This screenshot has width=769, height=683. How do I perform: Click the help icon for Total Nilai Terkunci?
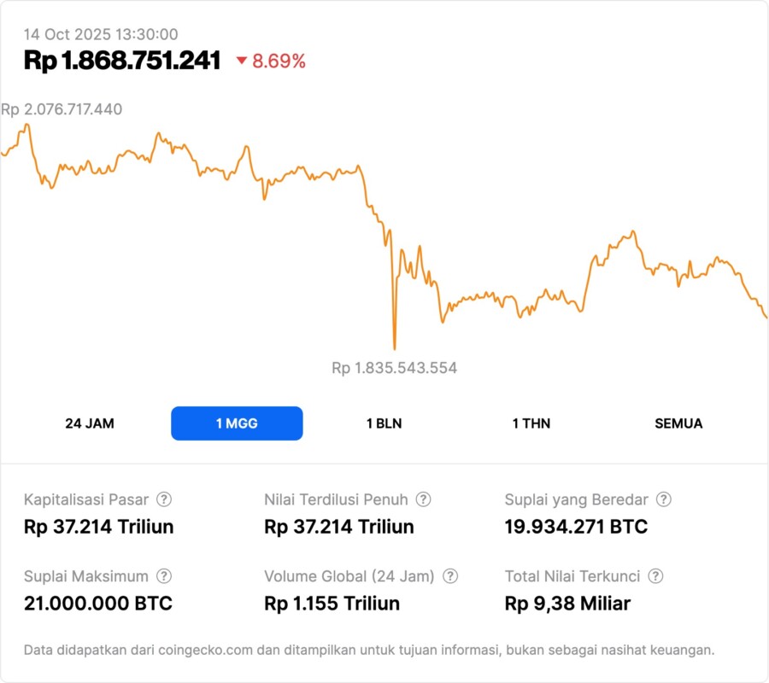[655, 576]
